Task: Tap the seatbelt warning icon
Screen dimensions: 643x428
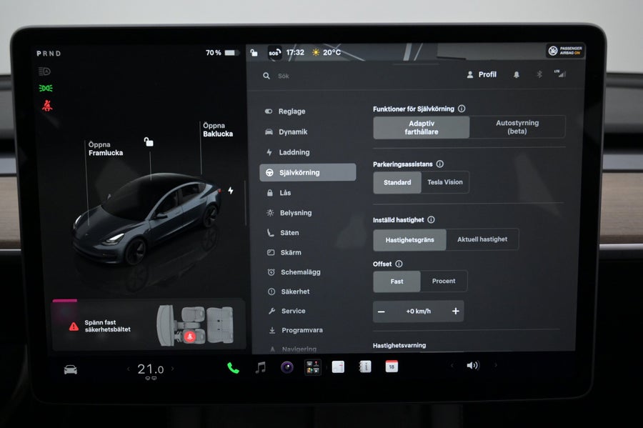Action: pos(47,106)
